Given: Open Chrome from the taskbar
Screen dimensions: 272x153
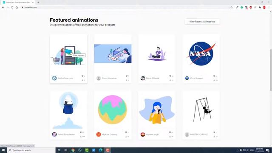Looking at the screenshot, I should pyautogui.click(x=73, y=150).
